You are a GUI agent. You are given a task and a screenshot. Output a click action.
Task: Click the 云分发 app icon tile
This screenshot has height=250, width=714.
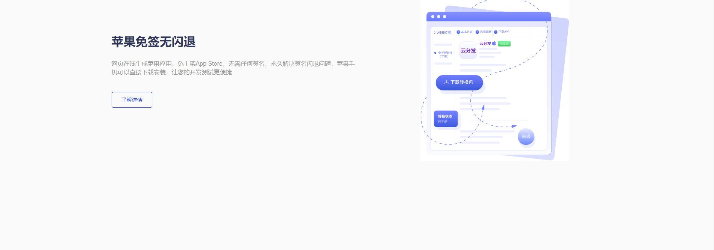468,51
